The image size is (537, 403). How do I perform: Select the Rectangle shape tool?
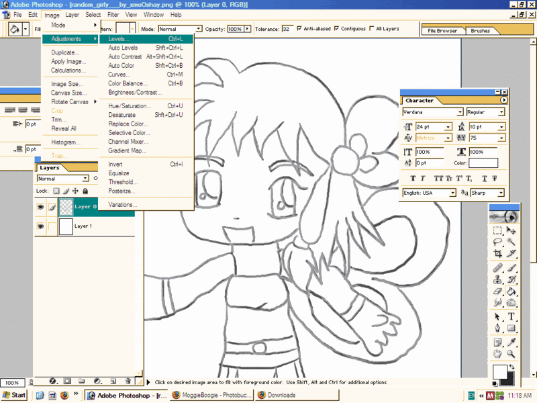[511, 328]
